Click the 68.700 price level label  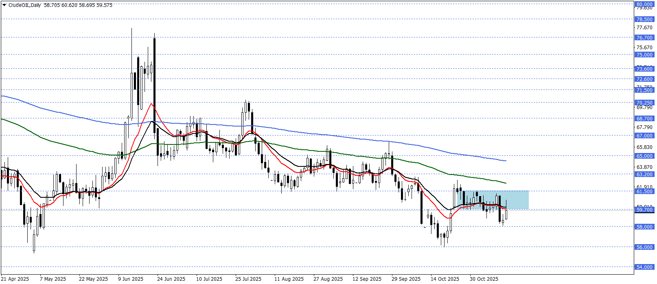tap(644, 119)
